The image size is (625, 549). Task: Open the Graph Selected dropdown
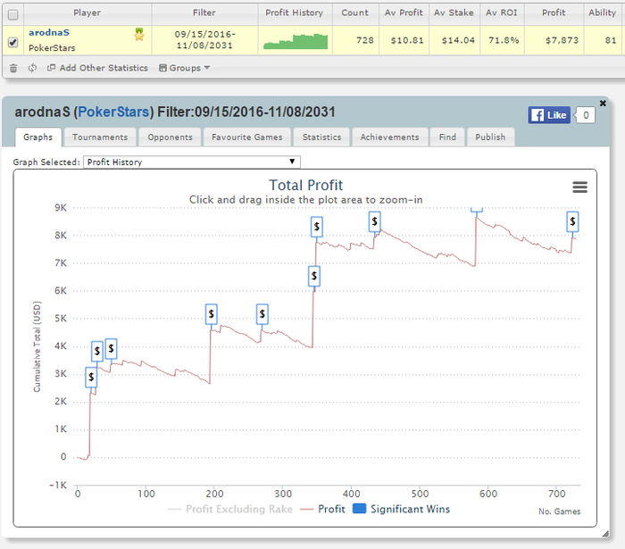[x=192, y=162]
